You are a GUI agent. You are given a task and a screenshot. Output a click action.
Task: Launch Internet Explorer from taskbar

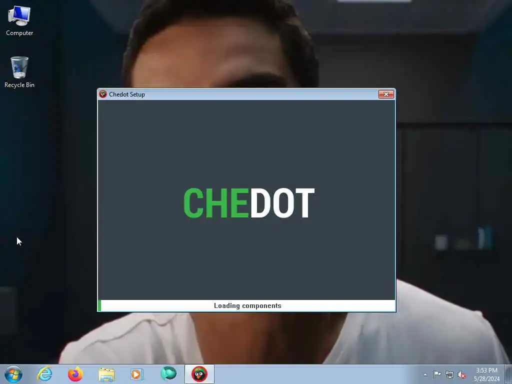point(44,374)
